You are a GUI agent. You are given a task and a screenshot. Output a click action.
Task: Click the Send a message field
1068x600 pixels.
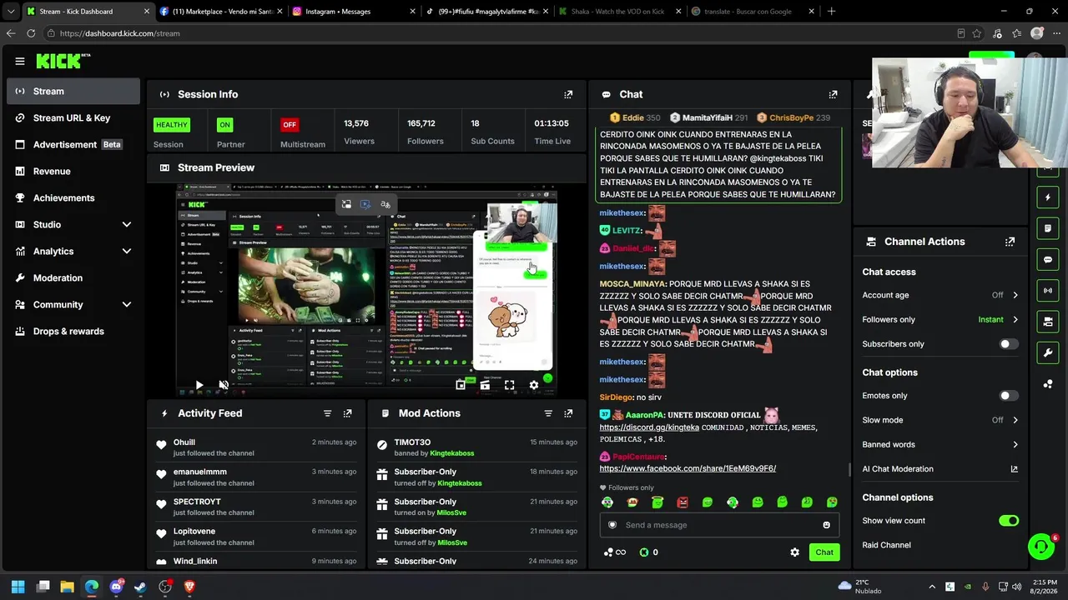(720, 525)
